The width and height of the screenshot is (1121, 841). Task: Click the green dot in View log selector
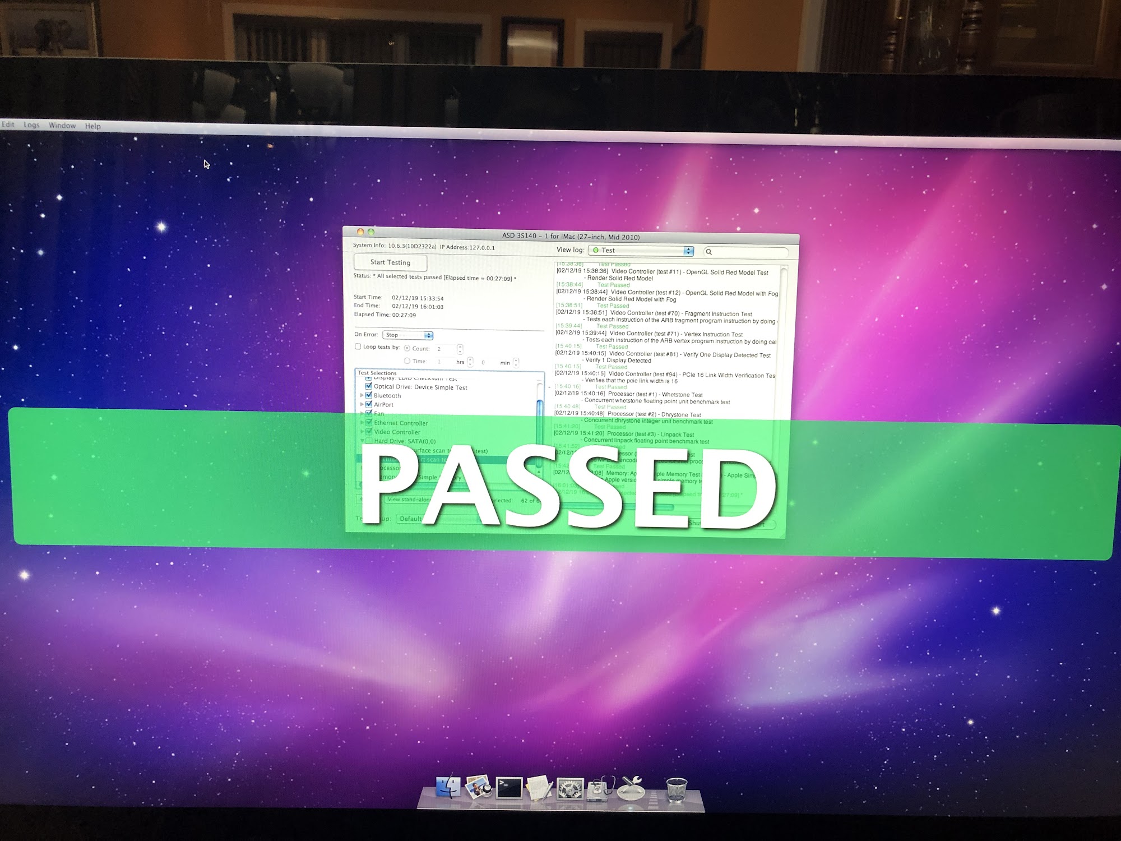pos(596,250)
